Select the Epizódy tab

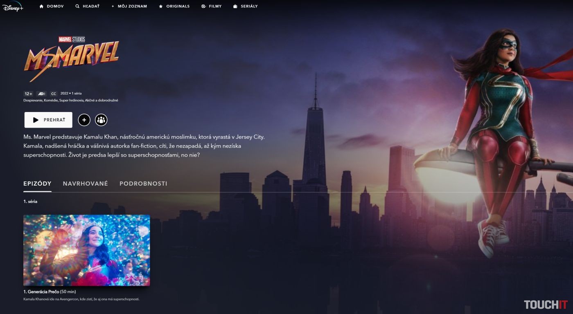(x=37, y=184)
